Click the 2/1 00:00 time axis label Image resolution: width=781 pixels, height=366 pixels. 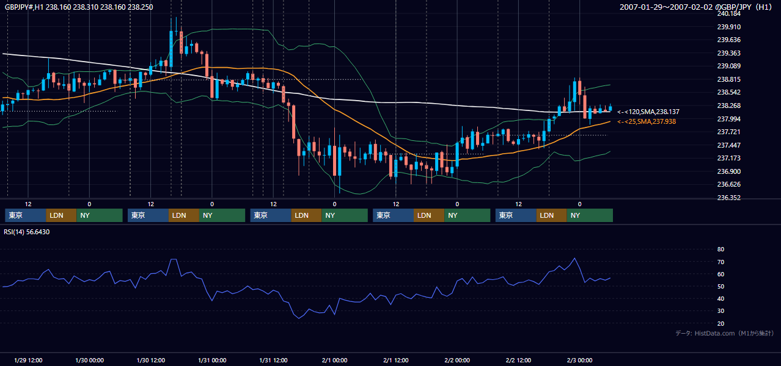(335, 361)
